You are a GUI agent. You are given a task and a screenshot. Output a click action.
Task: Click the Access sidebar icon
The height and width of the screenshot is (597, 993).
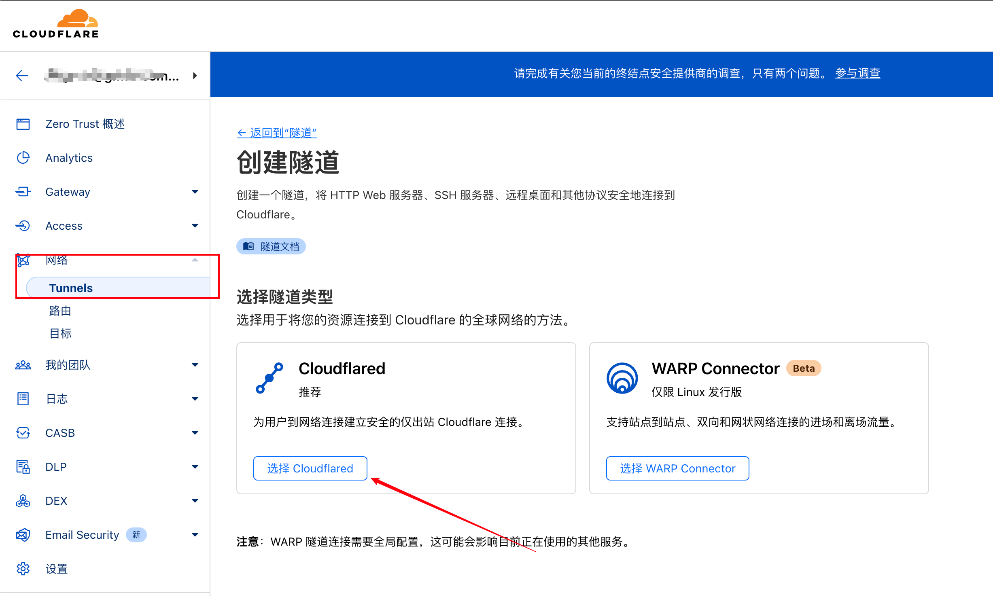click(23, 226)
